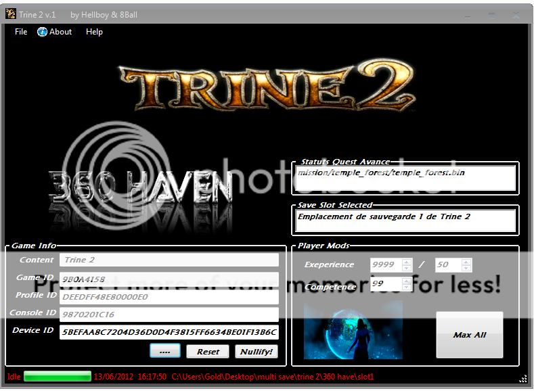Open the File menu
This screenshot has width=534, height=391.
click(21, 32)
